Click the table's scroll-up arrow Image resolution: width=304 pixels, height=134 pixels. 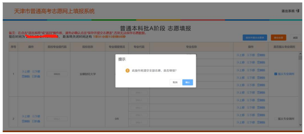301,54
